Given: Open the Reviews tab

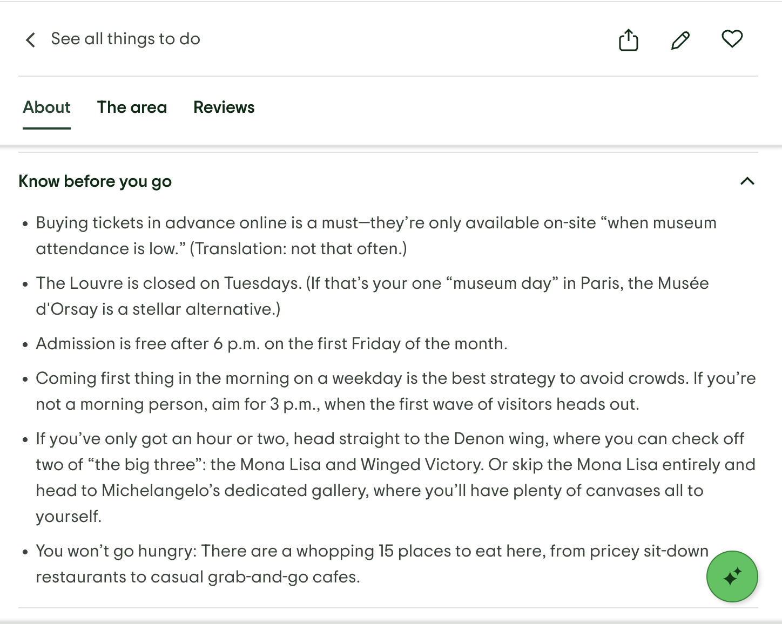Looking at the screenshot, I should pyautogui.click(x=224, y=107).
